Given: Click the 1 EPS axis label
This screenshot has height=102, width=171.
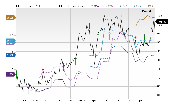Looking at the screenshot, I should coord(13,87).
